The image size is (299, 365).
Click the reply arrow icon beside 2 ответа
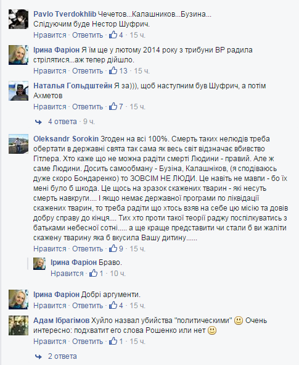pos(38,356)
